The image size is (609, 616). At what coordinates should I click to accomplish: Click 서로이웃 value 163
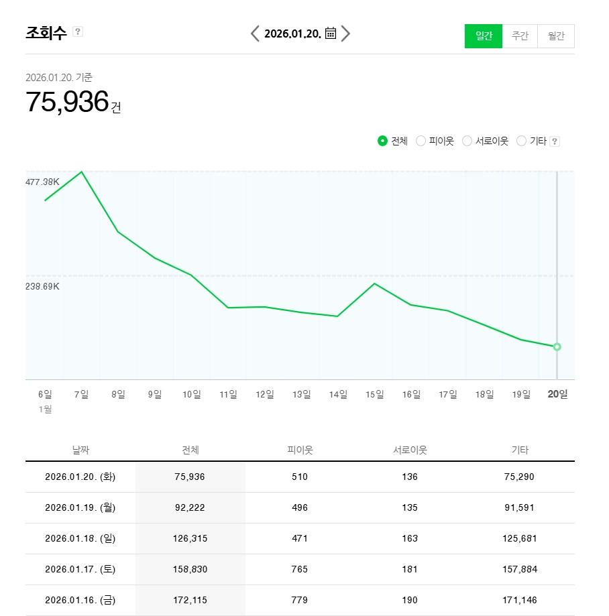click(x=410, y=539)
